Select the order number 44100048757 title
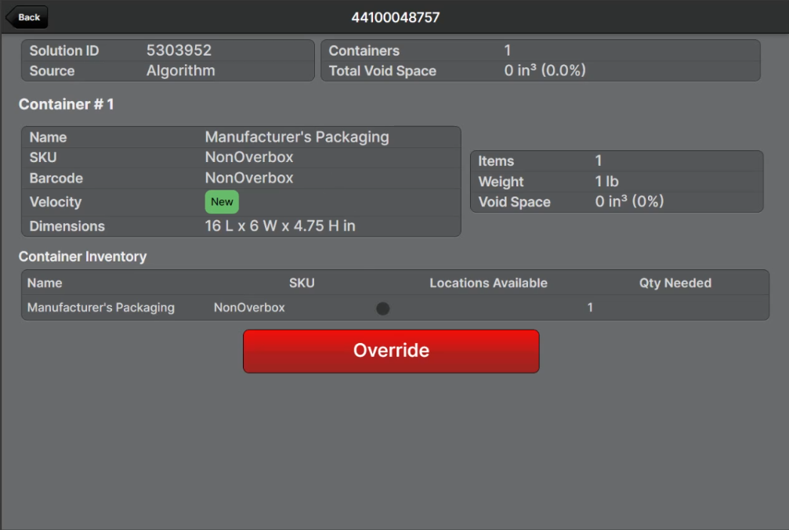 395,17
